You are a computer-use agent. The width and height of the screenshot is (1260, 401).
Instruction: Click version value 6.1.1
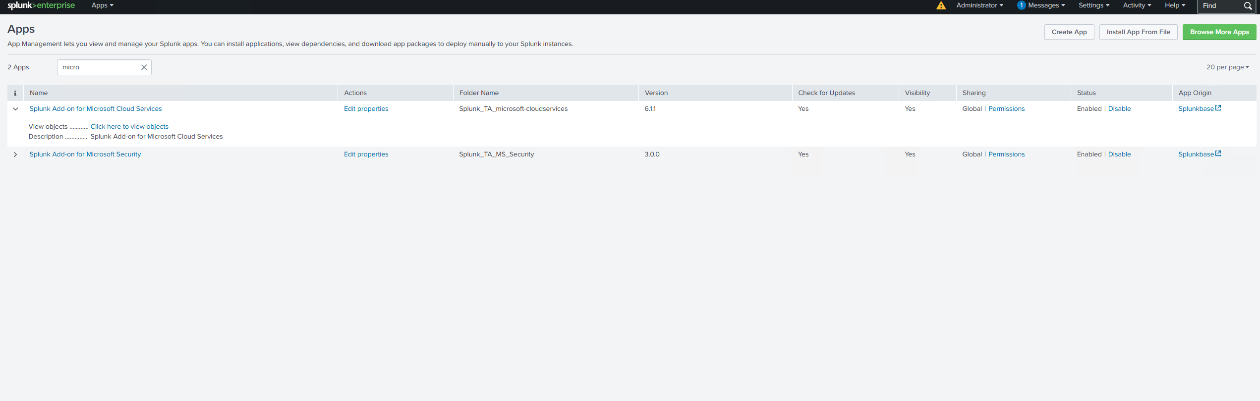click(x=650, y=109)
